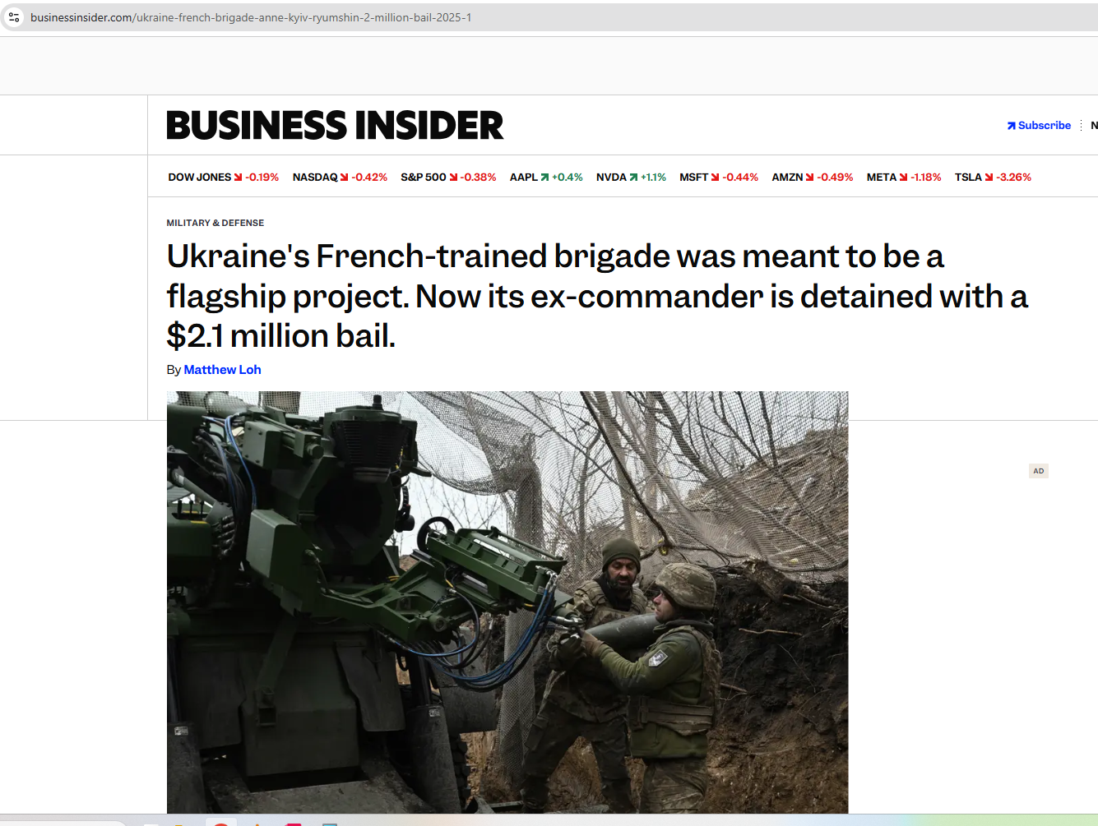Select the DOW JONES ticker
1098x826 pixels.
223,177
